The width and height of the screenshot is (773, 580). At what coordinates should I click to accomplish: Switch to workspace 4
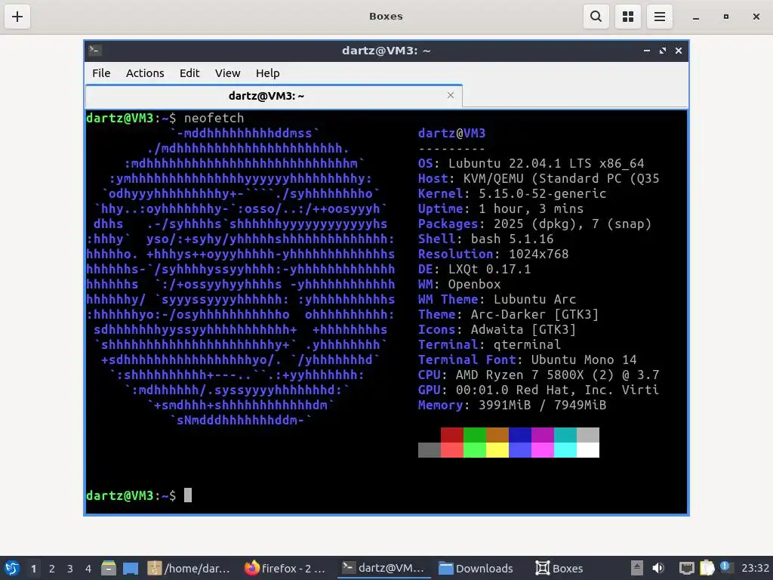88,569
